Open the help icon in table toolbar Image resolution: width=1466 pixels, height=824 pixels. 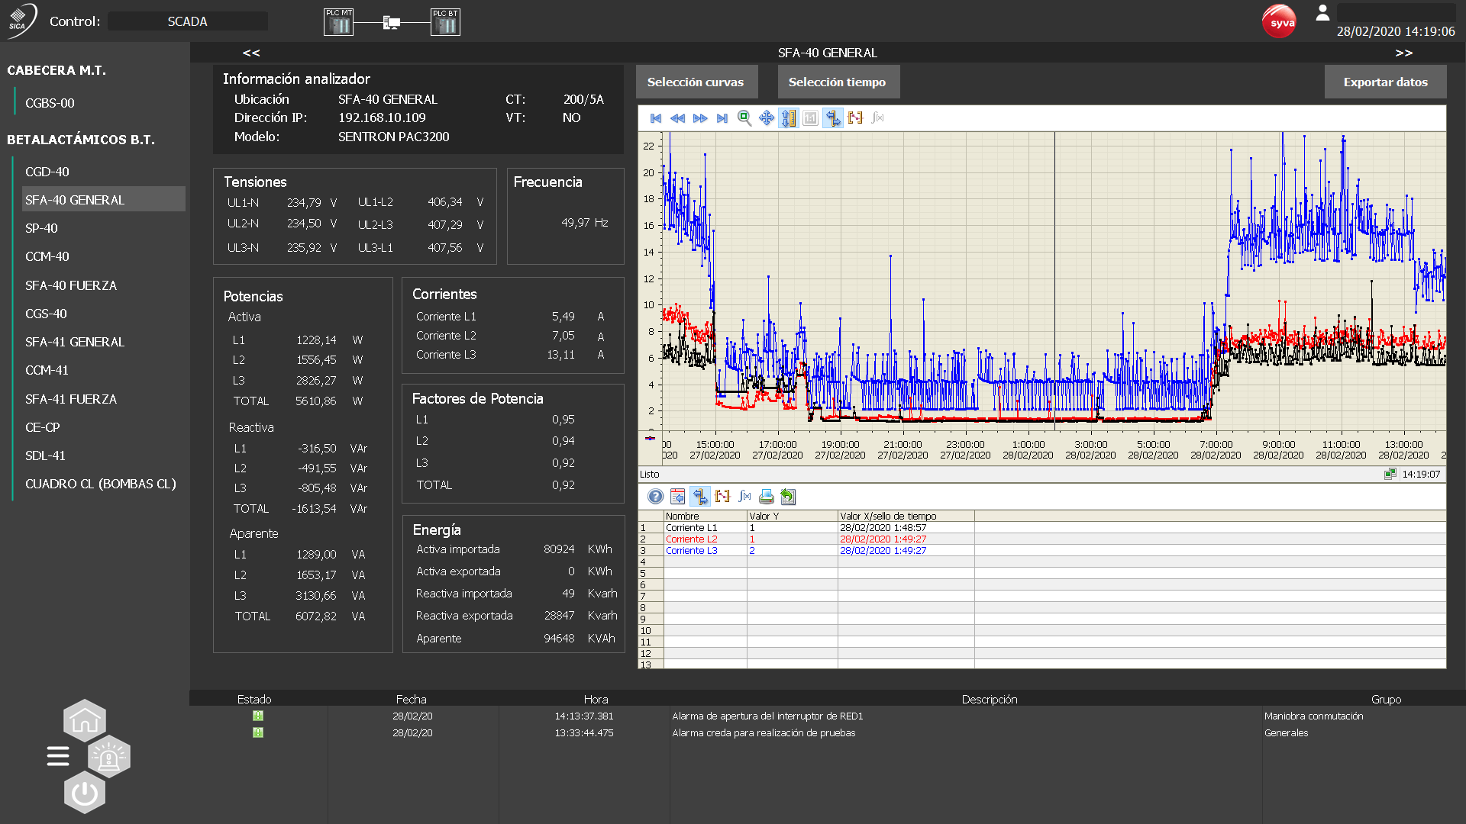[655, 497]
